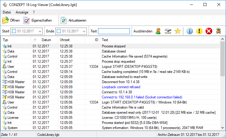This screenshot has width=226, height=138.
Task: Open the Datei menu
Action: 7,12
